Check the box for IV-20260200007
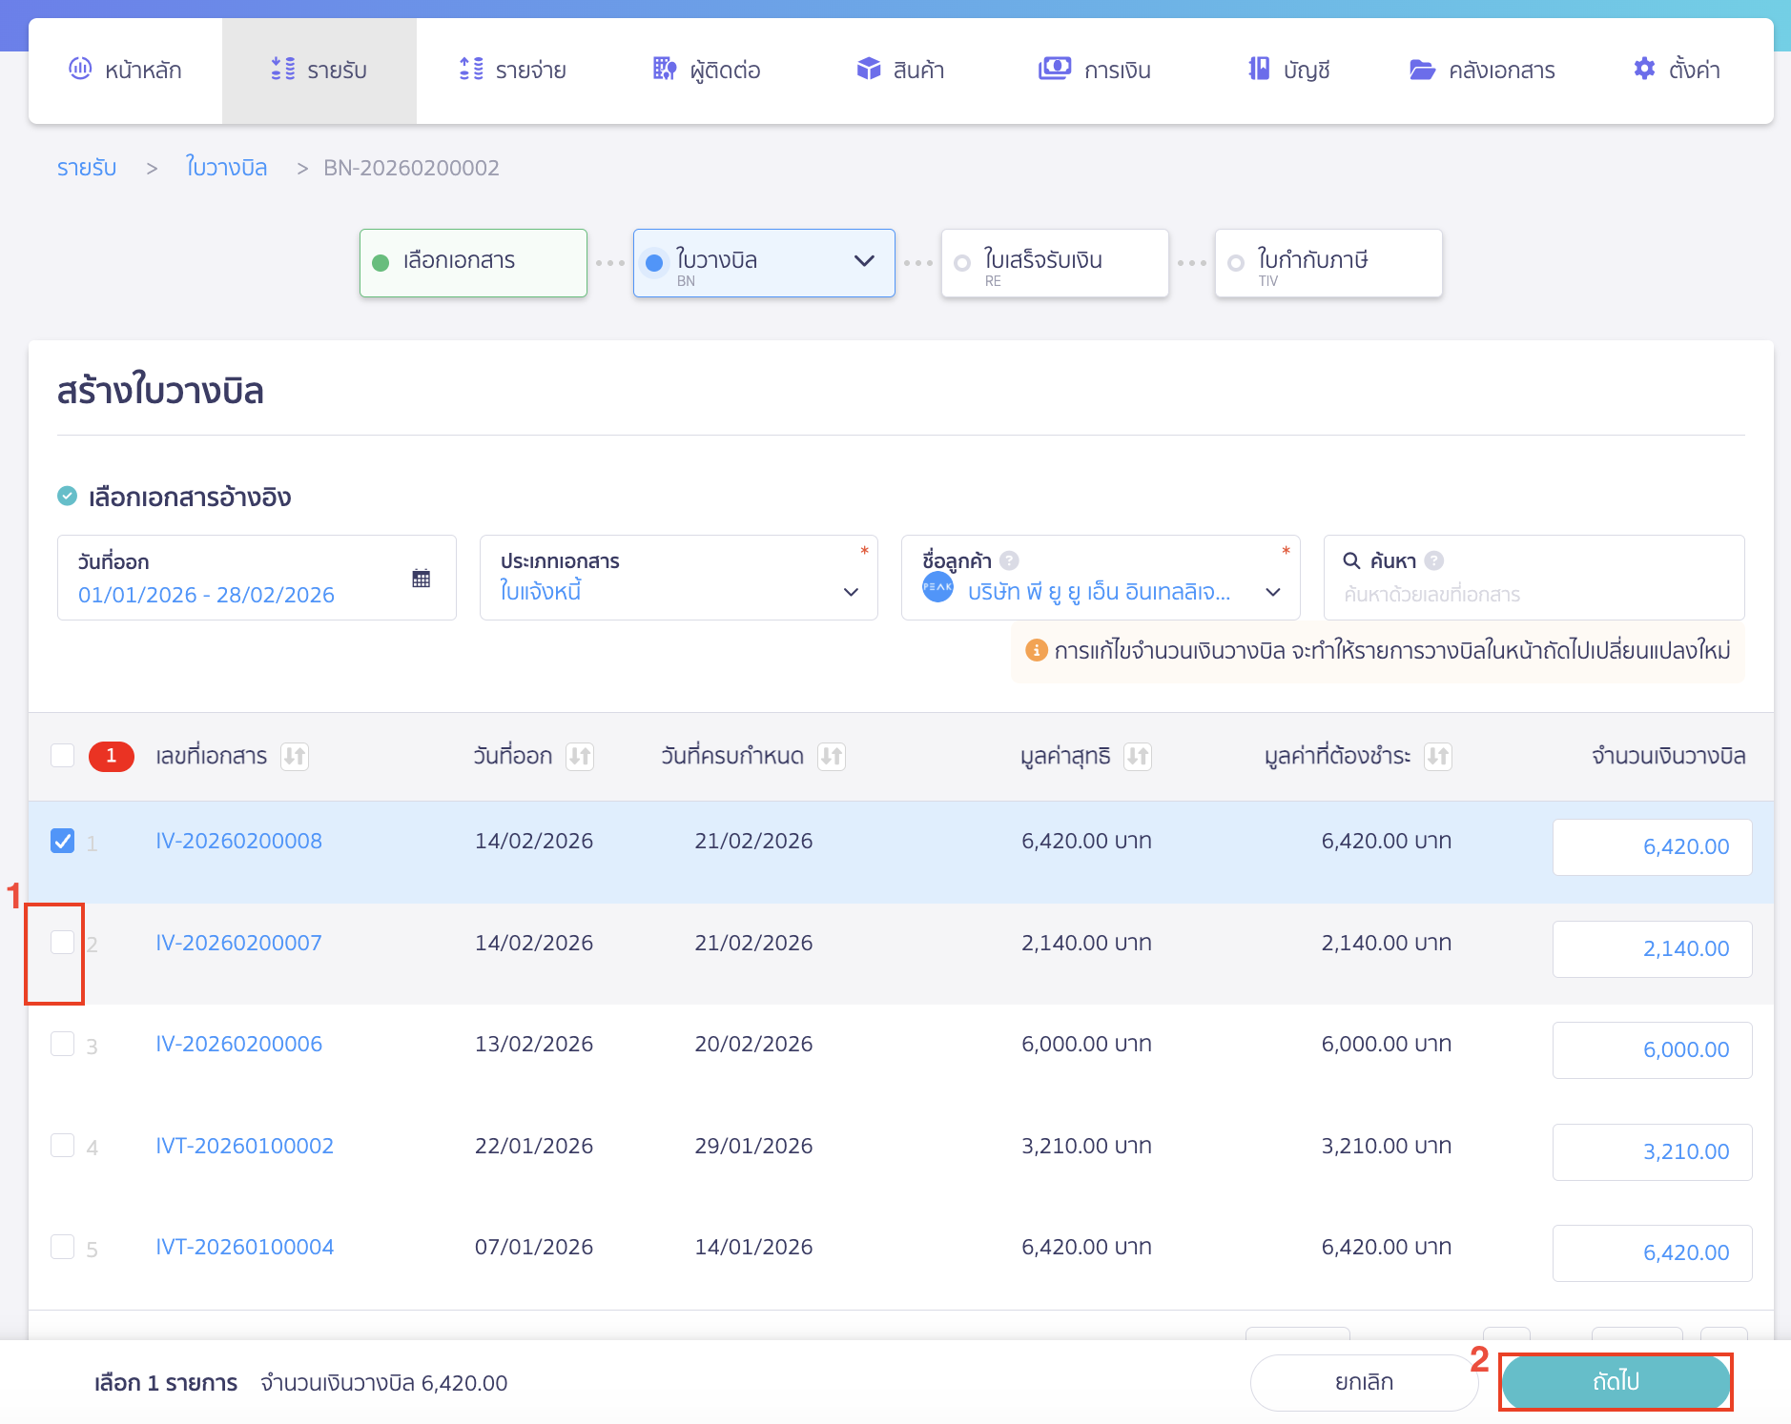 tap(63, 943)
